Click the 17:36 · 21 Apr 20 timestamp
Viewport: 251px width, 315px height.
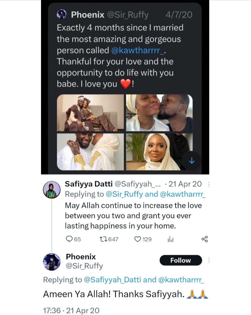(71, 310)
